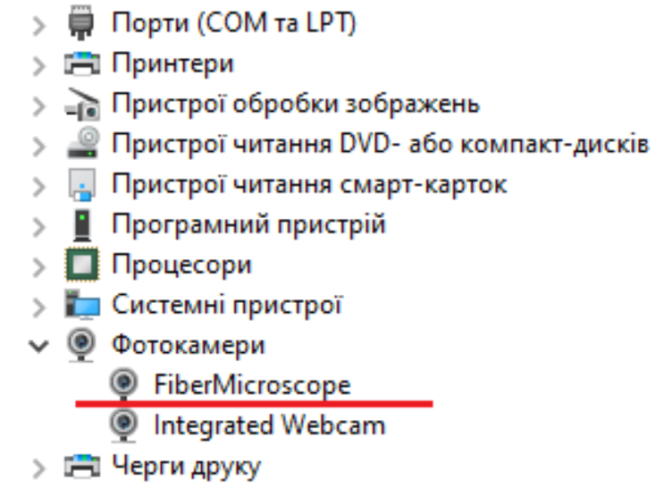Expand the Процесори node
This screenshot has width=672, height=496.
tap(38, 265)
